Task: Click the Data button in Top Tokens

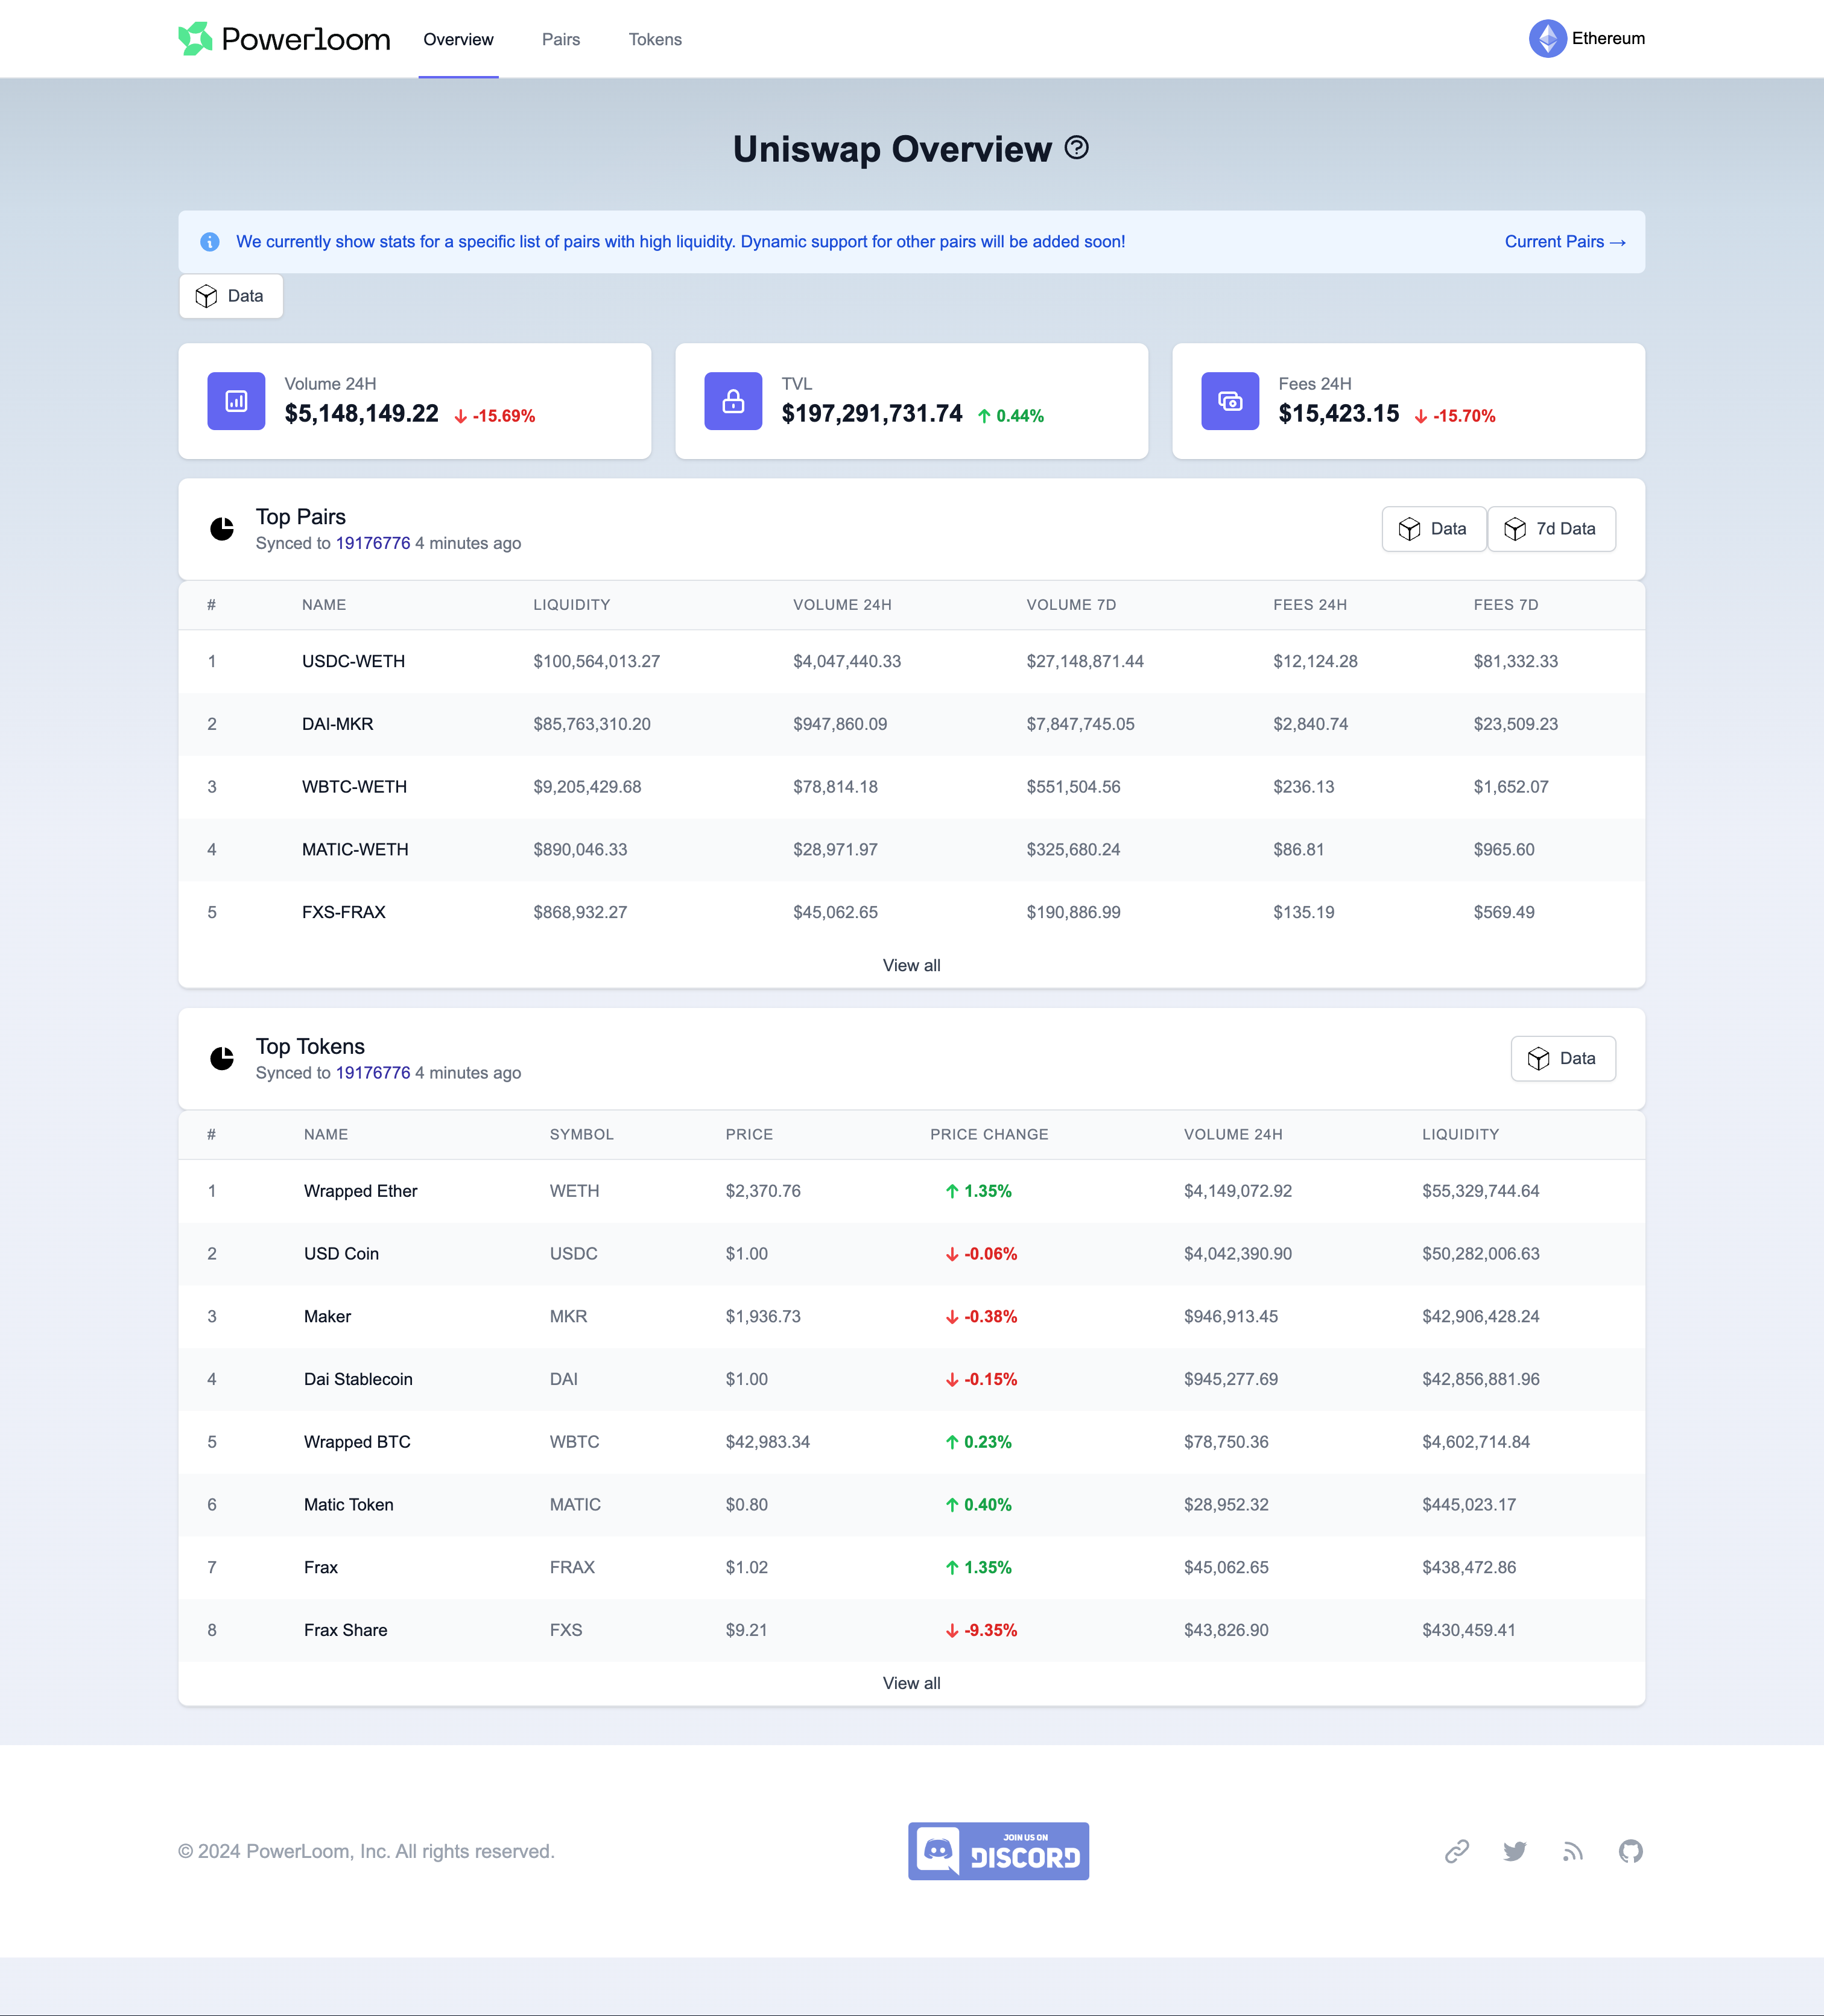Action: (1563, 1058)
